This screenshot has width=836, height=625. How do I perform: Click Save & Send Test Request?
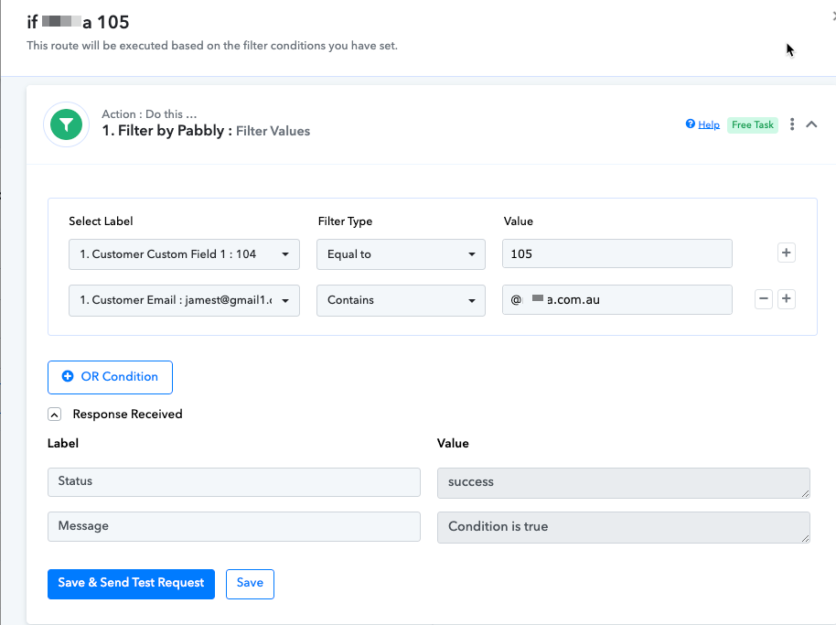(x=131, y=584)
